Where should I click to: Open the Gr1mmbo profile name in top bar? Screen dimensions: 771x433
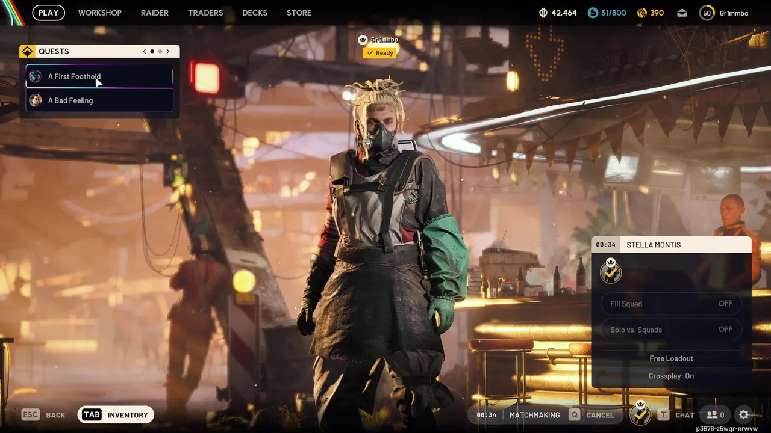(x=734, y=13)
